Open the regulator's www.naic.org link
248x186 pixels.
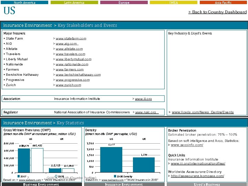click(x=147, y=112)
